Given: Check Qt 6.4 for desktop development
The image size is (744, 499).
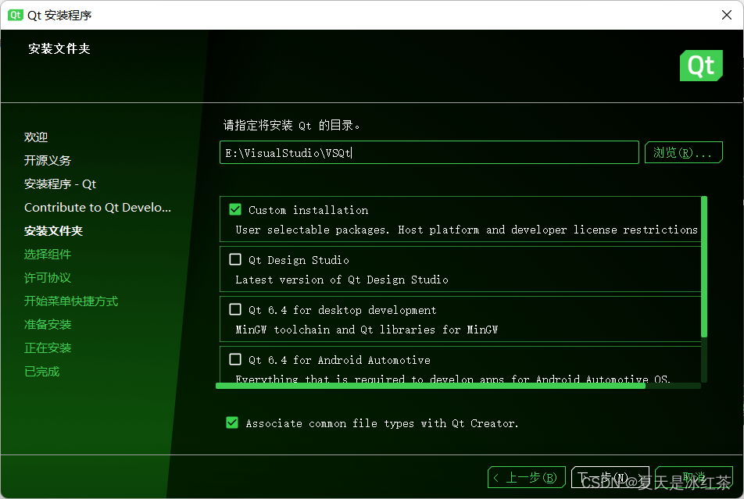Looking at the screenshot, I should coord(235,309).
